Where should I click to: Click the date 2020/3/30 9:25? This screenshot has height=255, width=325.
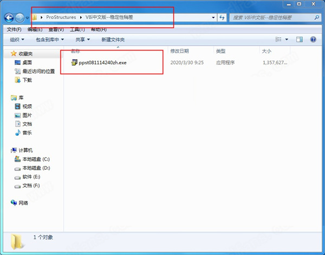tap(187, 63)
